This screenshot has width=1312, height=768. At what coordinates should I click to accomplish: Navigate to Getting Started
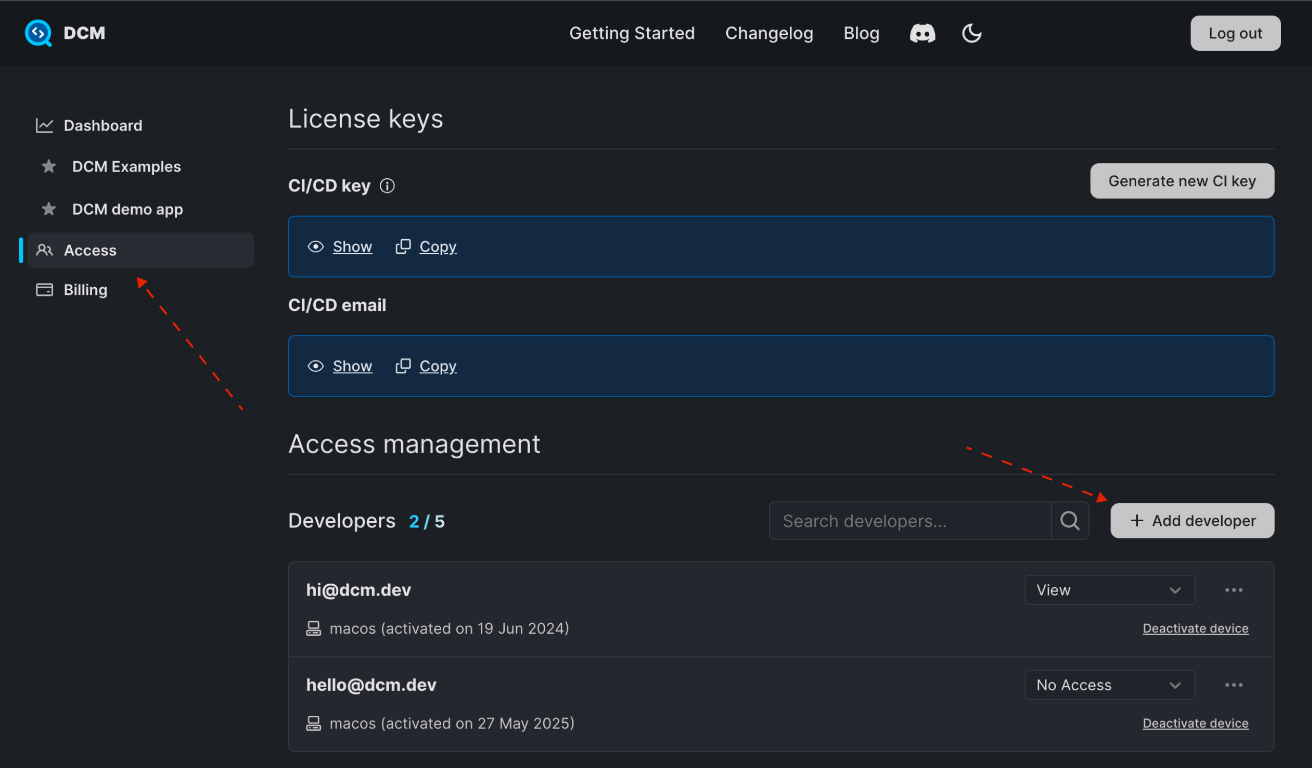point(632,33)
